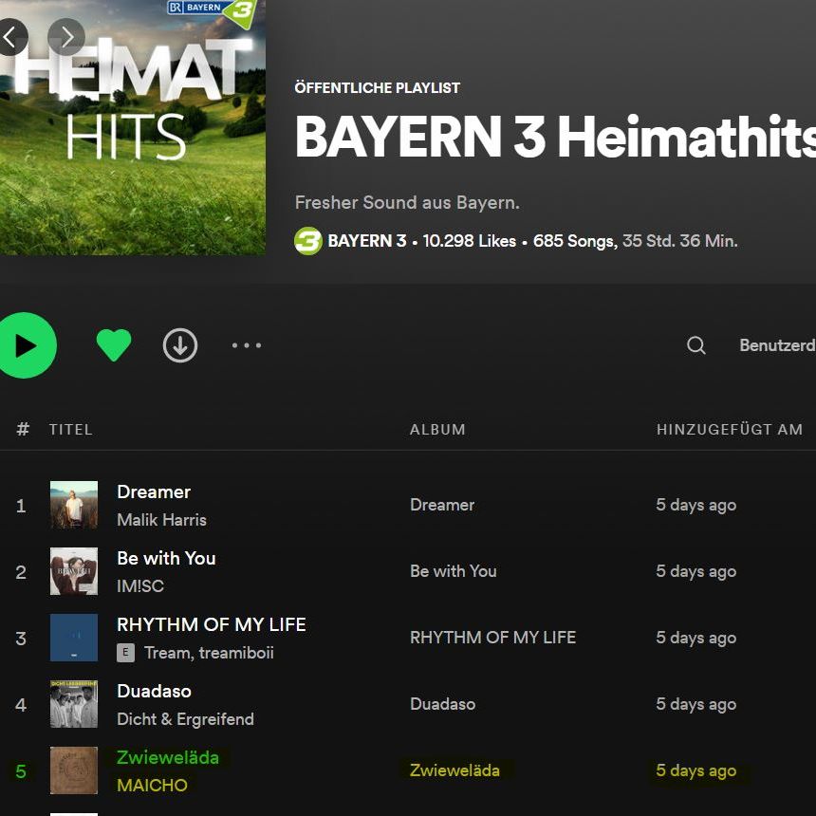Open the Benutzerdefiniert sort order dropdown
Screen dimensions: 816x816
click(777, 345)
